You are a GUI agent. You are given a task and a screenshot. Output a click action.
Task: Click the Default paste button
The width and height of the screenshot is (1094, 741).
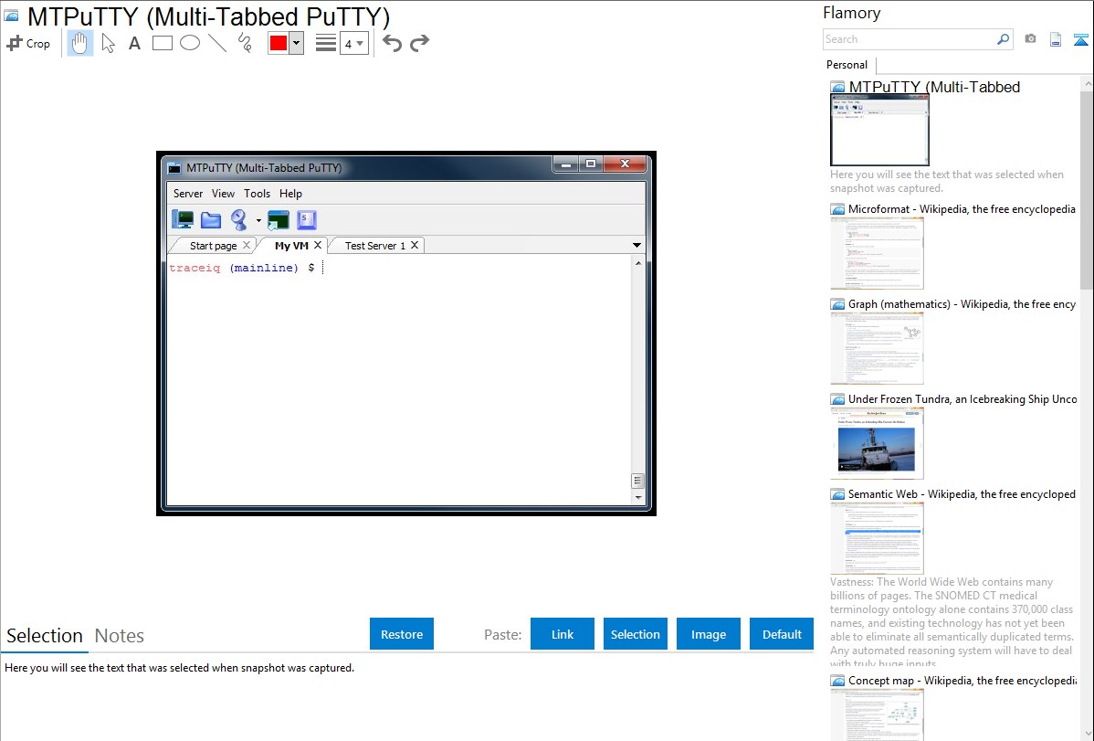coord(782,634)
